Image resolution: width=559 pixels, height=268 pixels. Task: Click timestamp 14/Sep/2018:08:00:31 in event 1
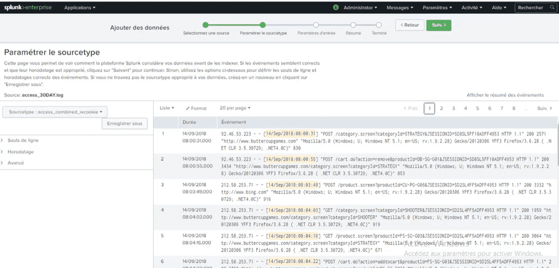[290, 134]
